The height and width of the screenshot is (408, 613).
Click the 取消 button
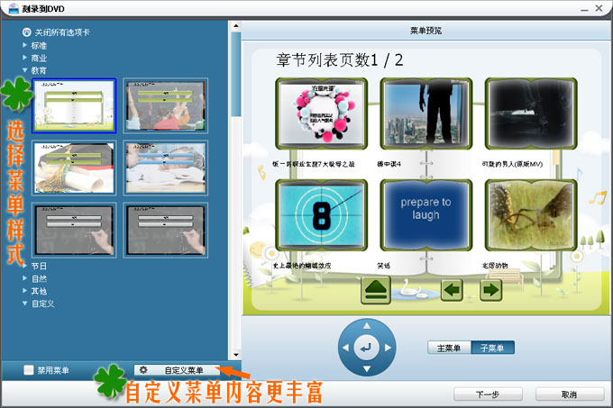570,394
